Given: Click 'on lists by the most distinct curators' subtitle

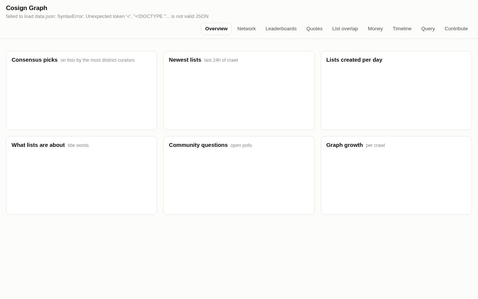Looking at the screenshot, I should (x=97, y=60).
